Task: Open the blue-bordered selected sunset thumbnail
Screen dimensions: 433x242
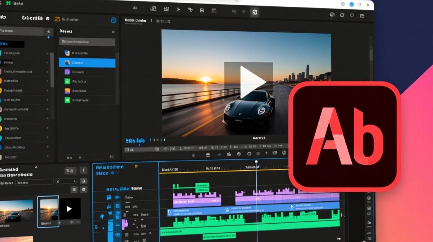Action: [48, 212]
